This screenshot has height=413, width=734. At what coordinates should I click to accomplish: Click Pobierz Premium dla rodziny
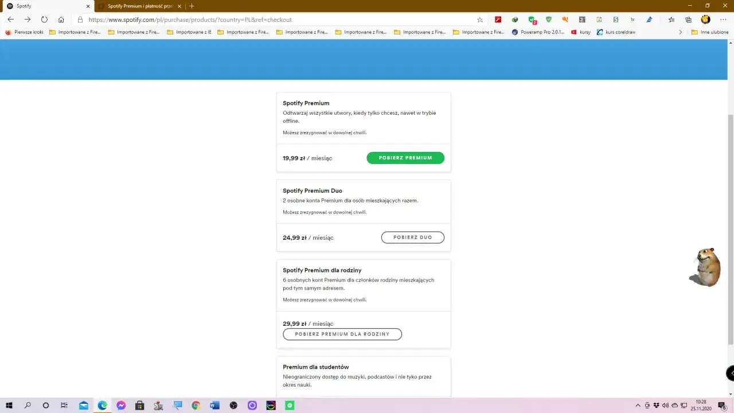342,334
